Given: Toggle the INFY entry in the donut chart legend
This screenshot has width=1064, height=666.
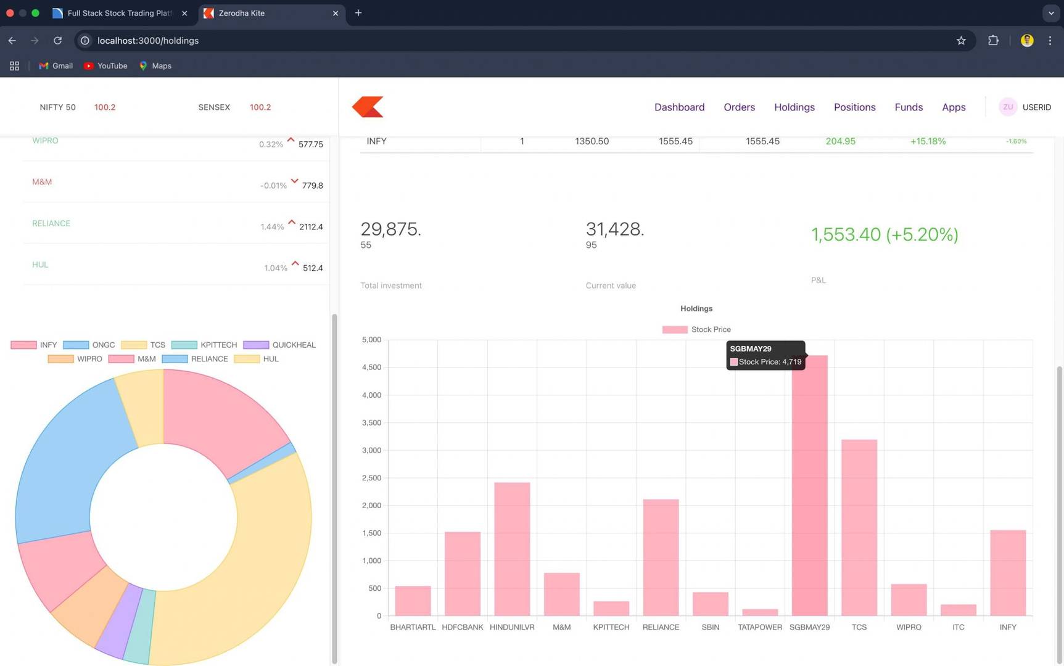Looking at the screenshot, I should [x=37, y=345].
